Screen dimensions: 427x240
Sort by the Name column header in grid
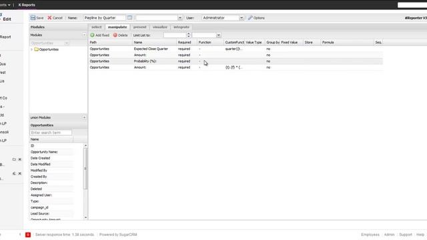154,43
